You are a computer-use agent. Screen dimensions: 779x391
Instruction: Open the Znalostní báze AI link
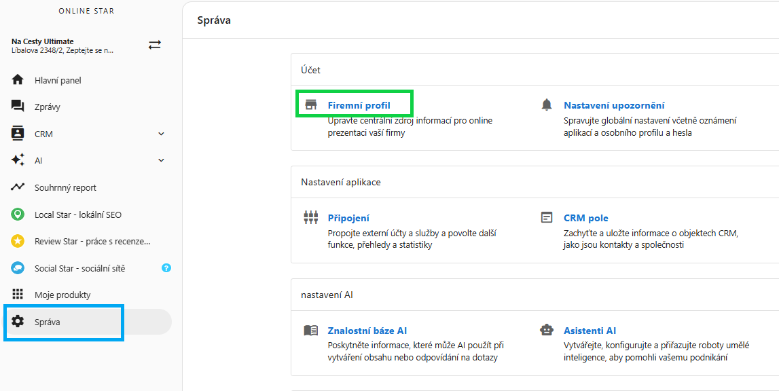click(x=367, y=331)
